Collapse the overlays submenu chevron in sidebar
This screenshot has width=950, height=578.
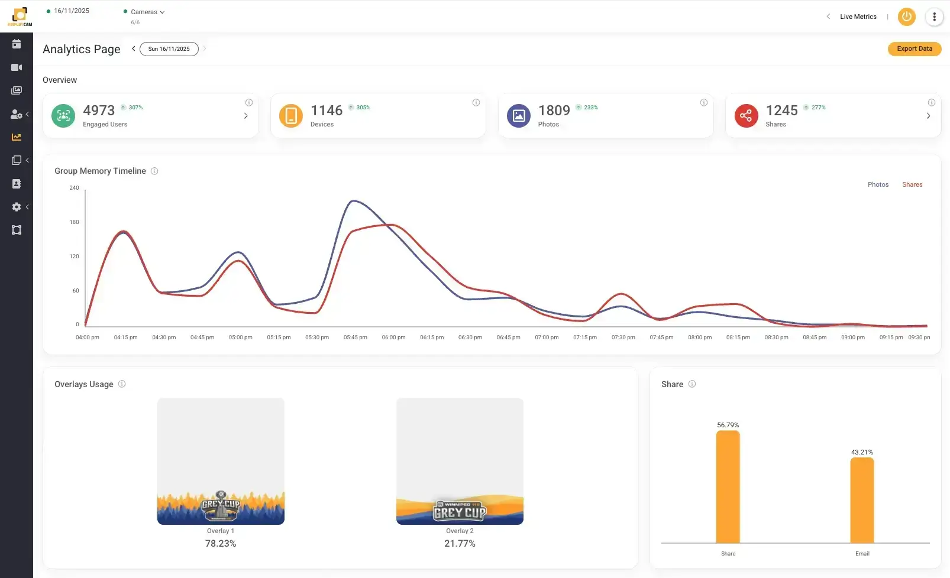coord(27,160)
